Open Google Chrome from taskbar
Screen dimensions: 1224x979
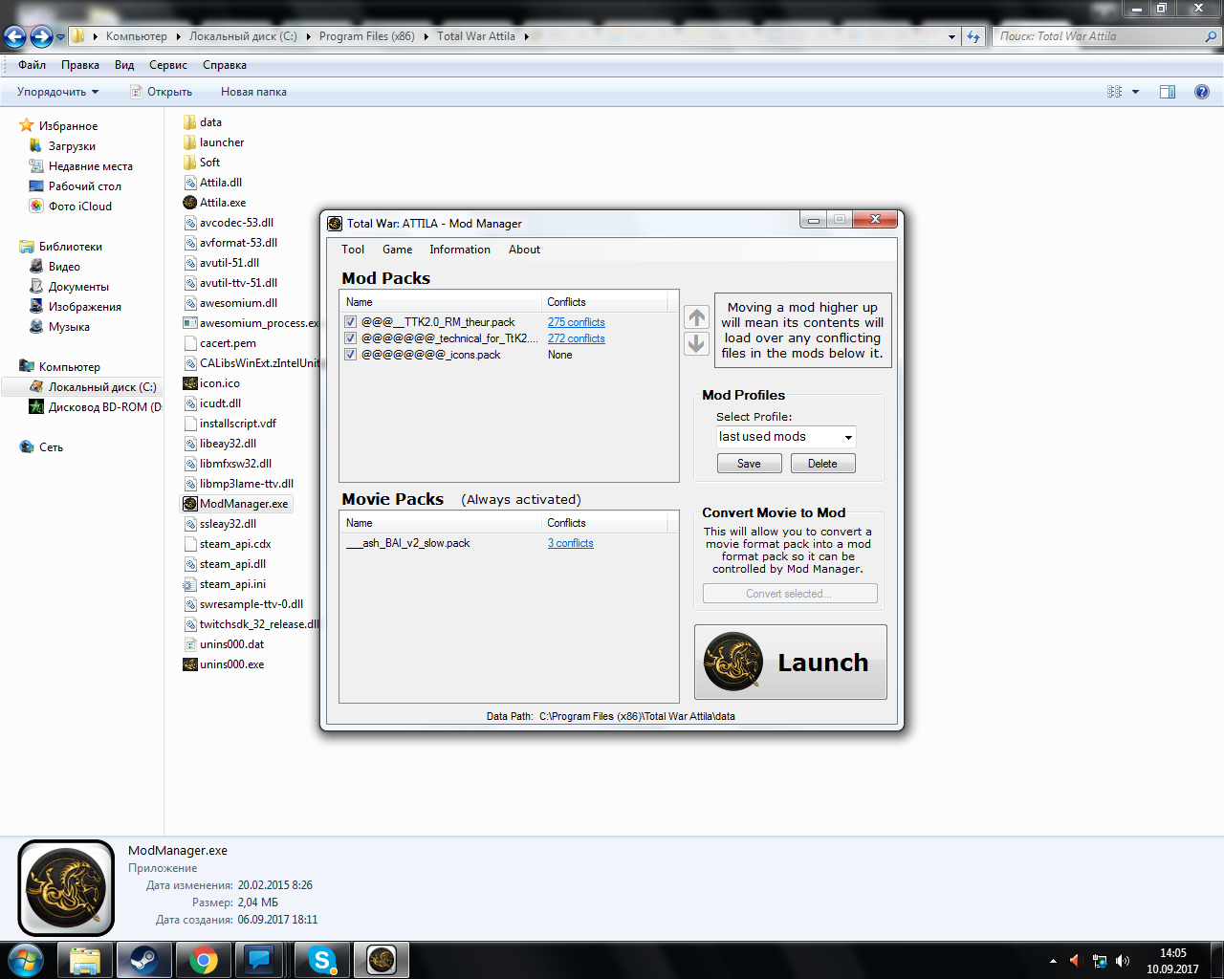(204, 960)
